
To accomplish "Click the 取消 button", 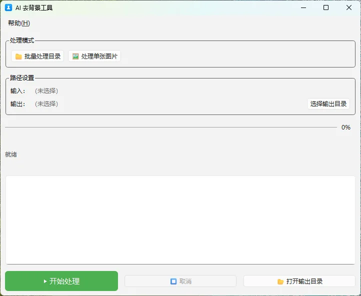I will (180, 281).
